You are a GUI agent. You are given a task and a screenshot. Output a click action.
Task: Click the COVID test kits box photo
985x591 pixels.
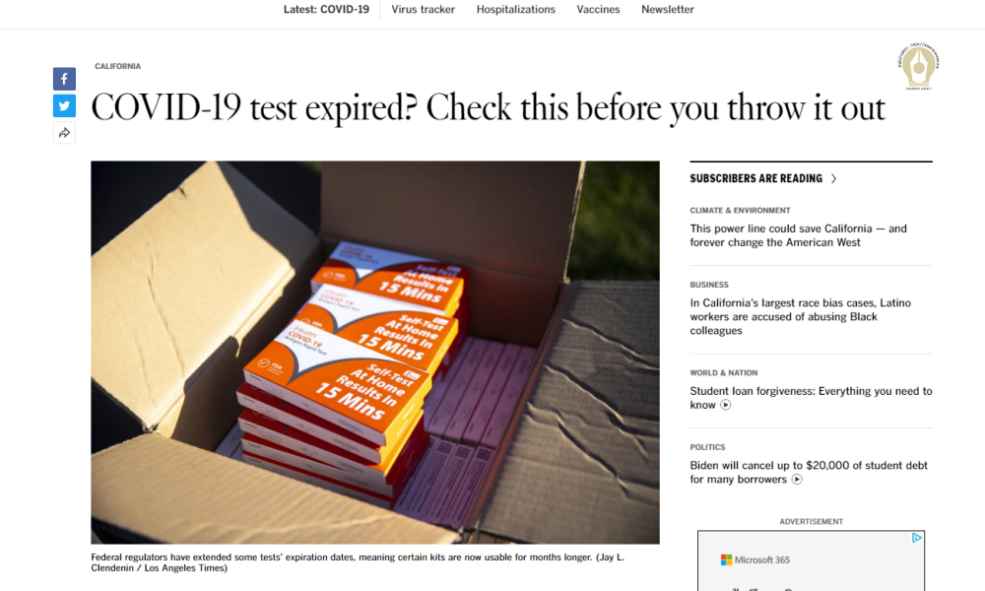(x=375, y=353)
